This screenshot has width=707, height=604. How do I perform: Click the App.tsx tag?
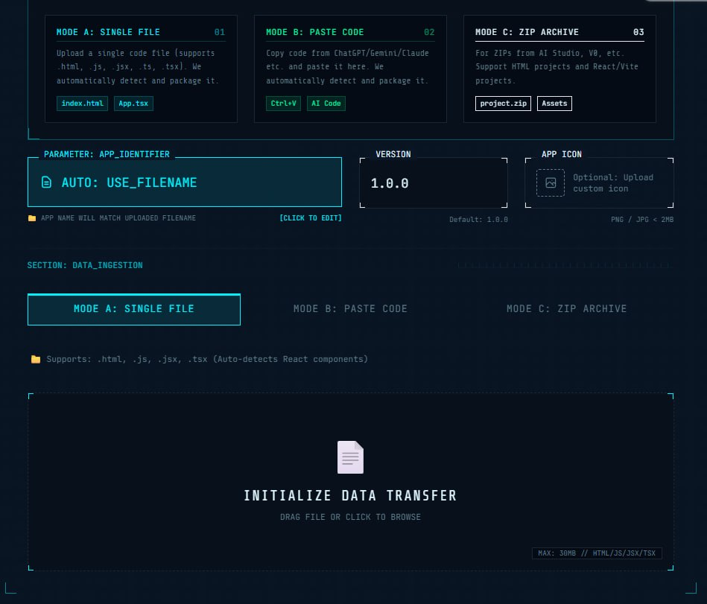click(x=133, y=104)
